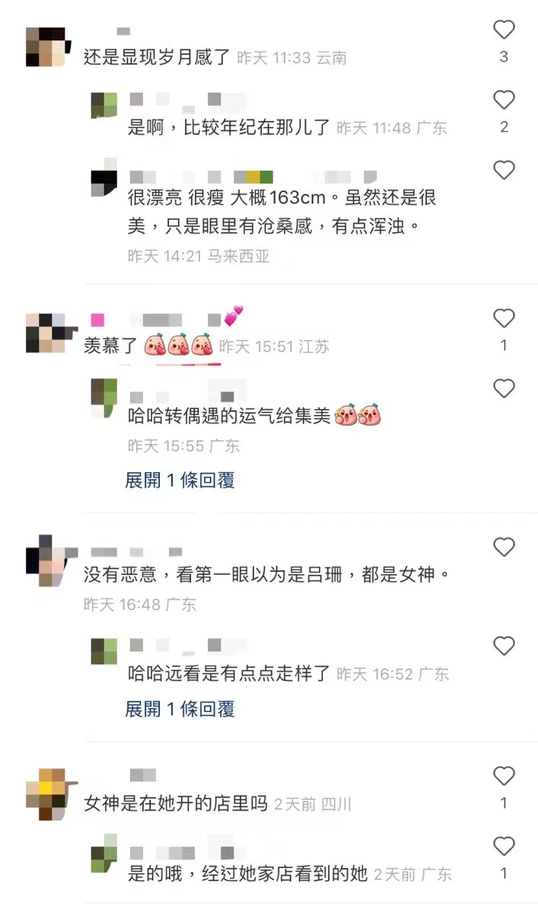Tap username with pink hearts above '羡慕了'
The width and height of the screenshot is (538, 904).
click(167, 317)
